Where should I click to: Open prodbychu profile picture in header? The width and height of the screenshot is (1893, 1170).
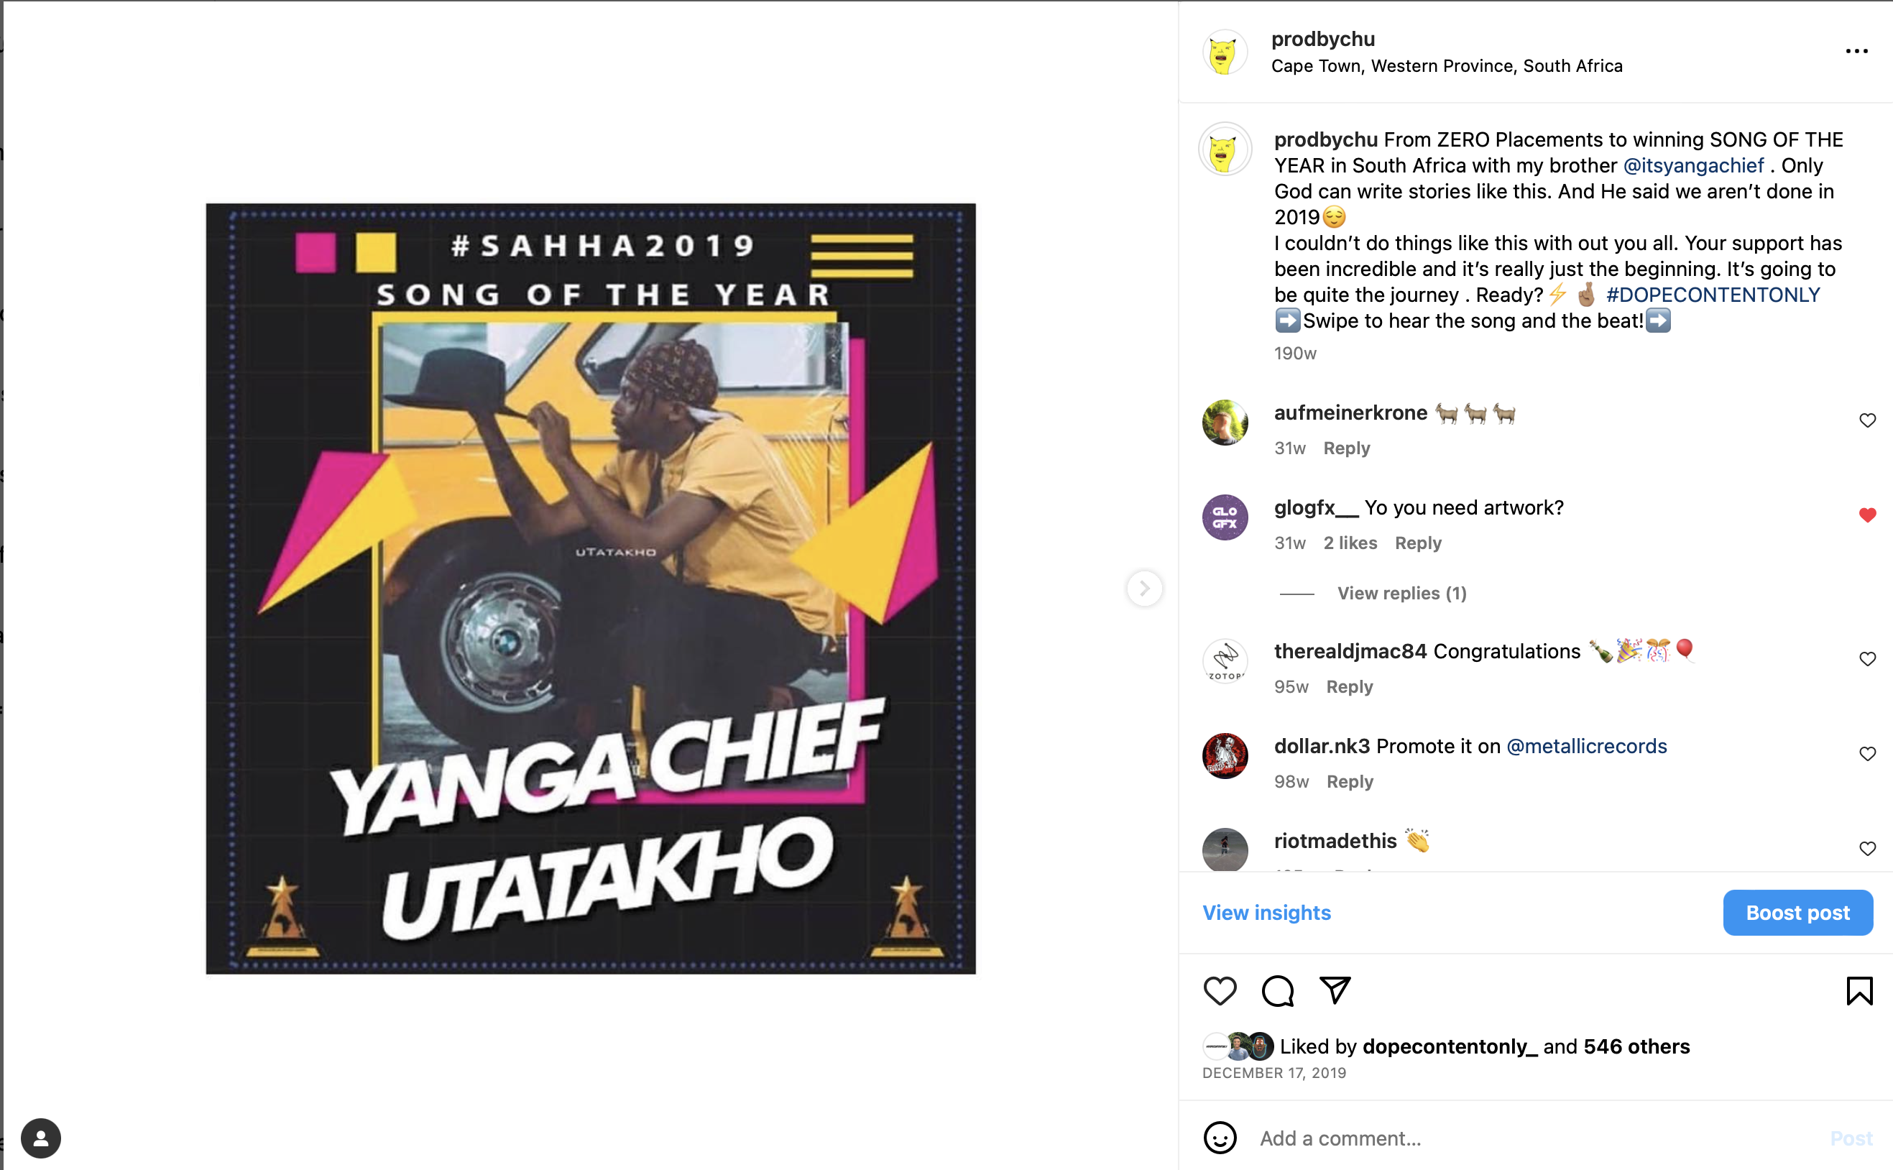(1224, 52)
